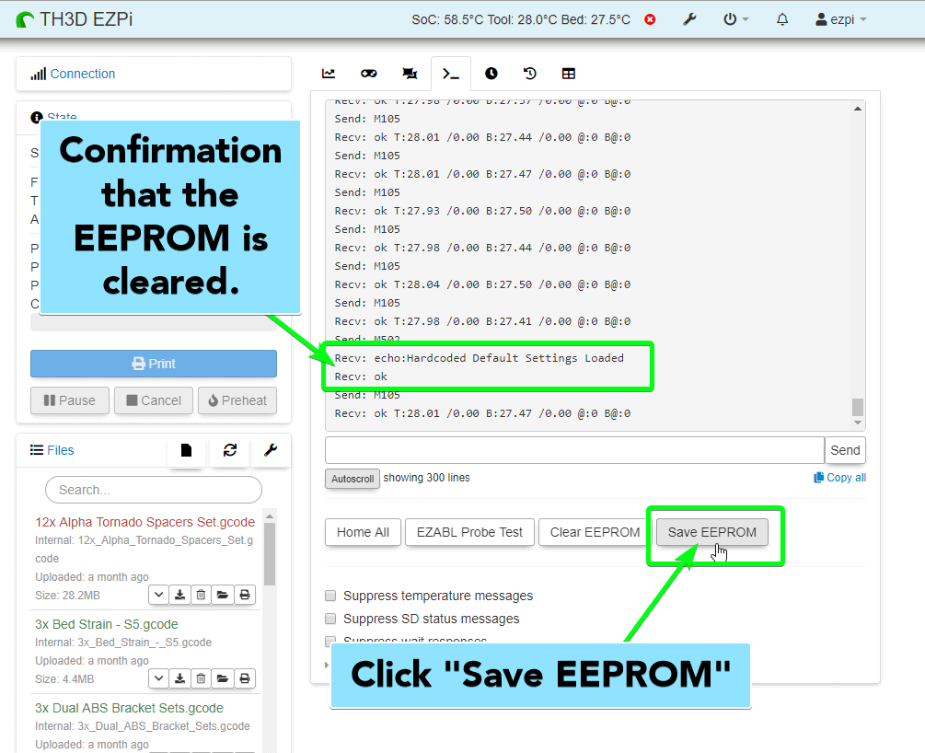
Task: Click the Copy all link
Action: pyautogui.click(x=840, y=478)
